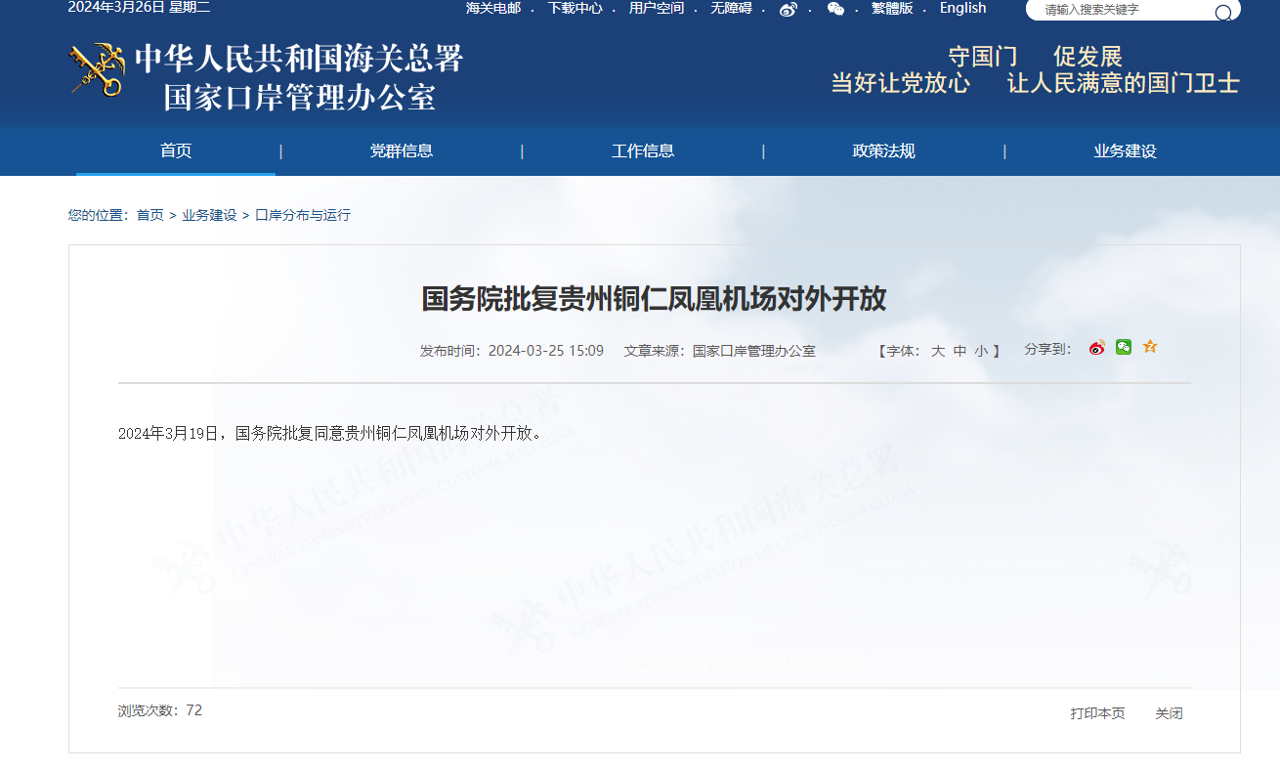Focus the keyword search input field

(1124, 11)
